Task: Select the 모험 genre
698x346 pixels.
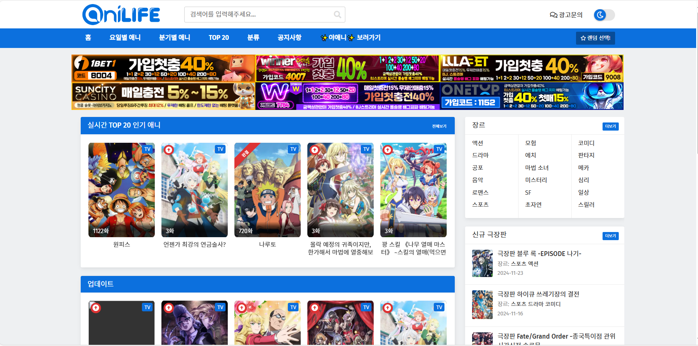Action: point(531,143)
